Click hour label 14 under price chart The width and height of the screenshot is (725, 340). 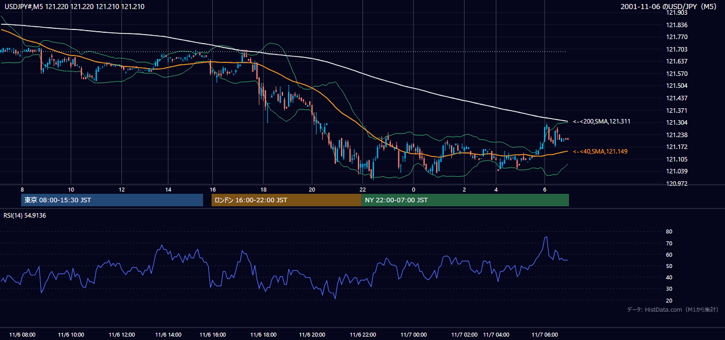coord(168,189)
